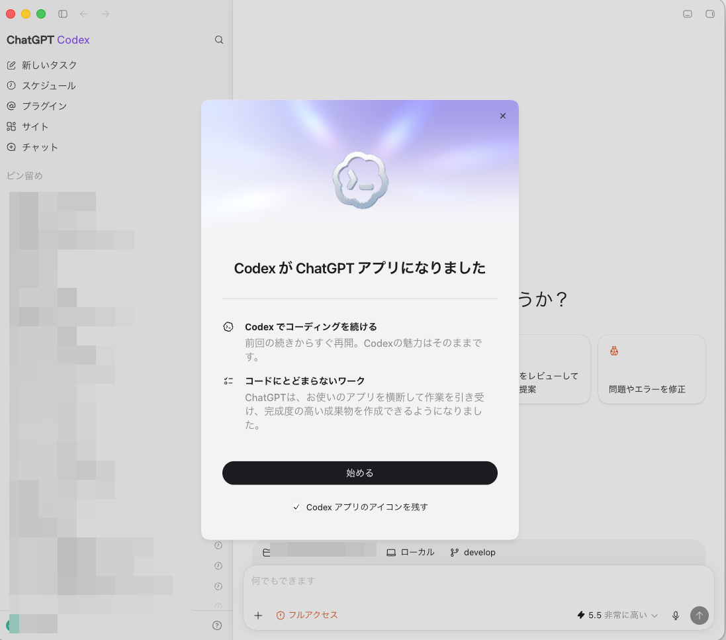Click the plugin at-sign icon

(x=11, y=106)
